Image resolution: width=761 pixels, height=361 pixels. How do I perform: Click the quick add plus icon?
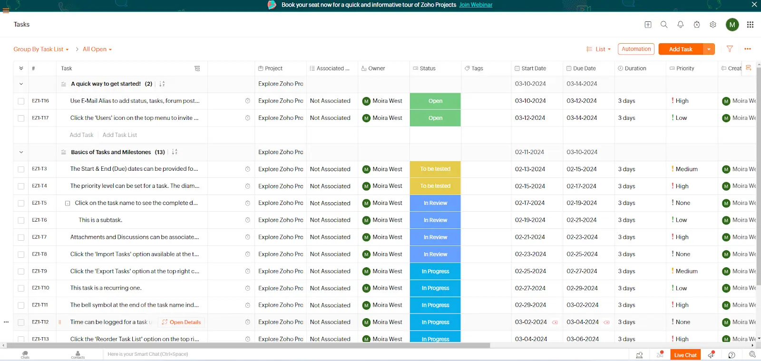pos(648,25)
